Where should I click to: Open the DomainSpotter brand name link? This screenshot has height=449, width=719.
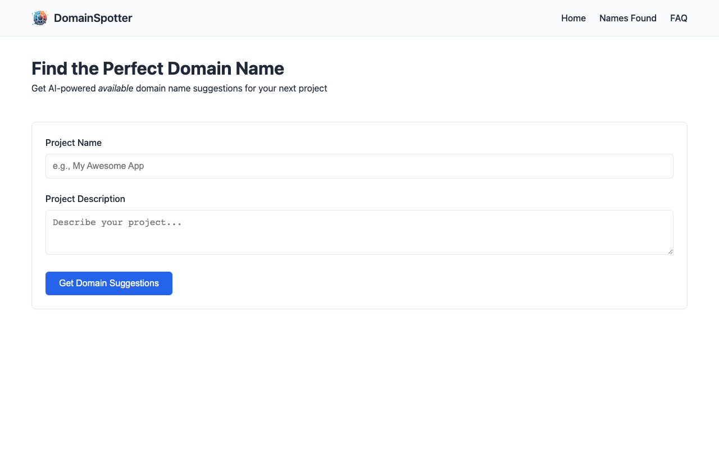coord(93,18)
